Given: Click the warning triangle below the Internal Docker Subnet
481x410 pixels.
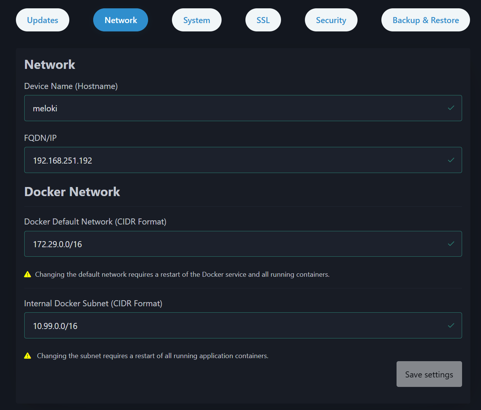Looking at the screenshot, I should tap(27, 355).
